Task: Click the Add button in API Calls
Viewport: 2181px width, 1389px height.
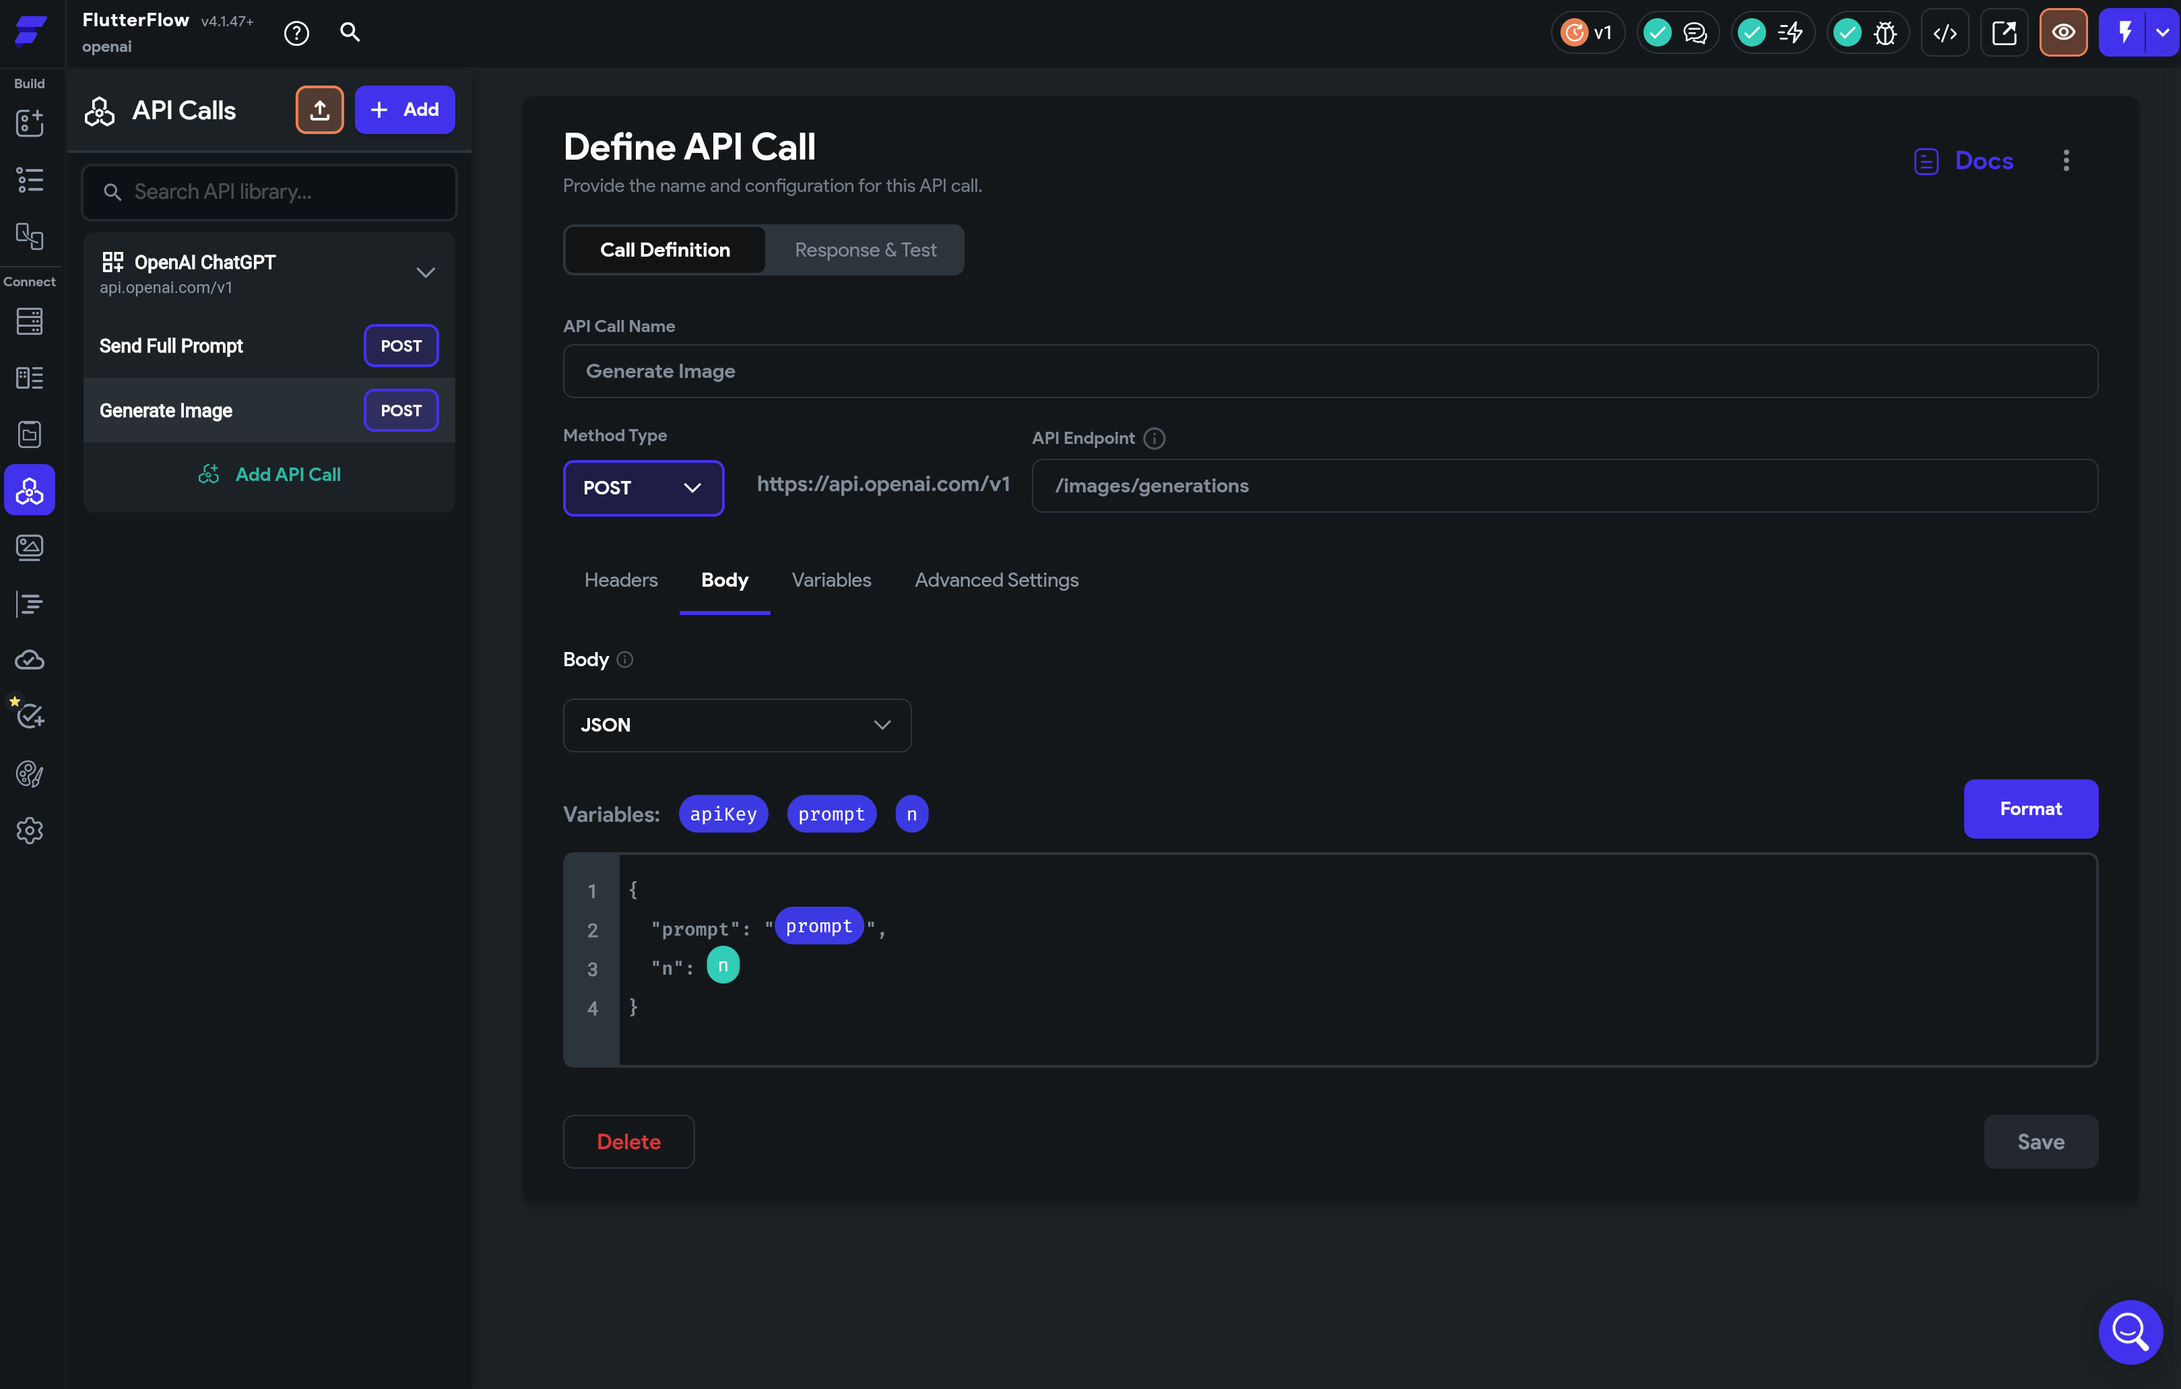Action: click(405, 110)
